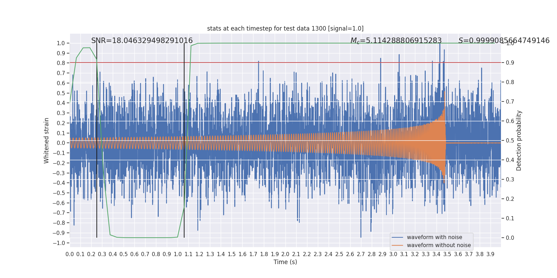Click the 2.0 tick label on time axis
Image resolution: width=557 pixels, height=278 pixels.
pos(285,254)
